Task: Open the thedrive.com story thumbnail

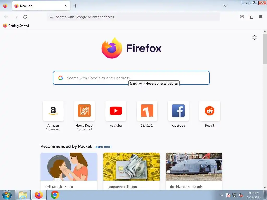Action: point(194,167)
